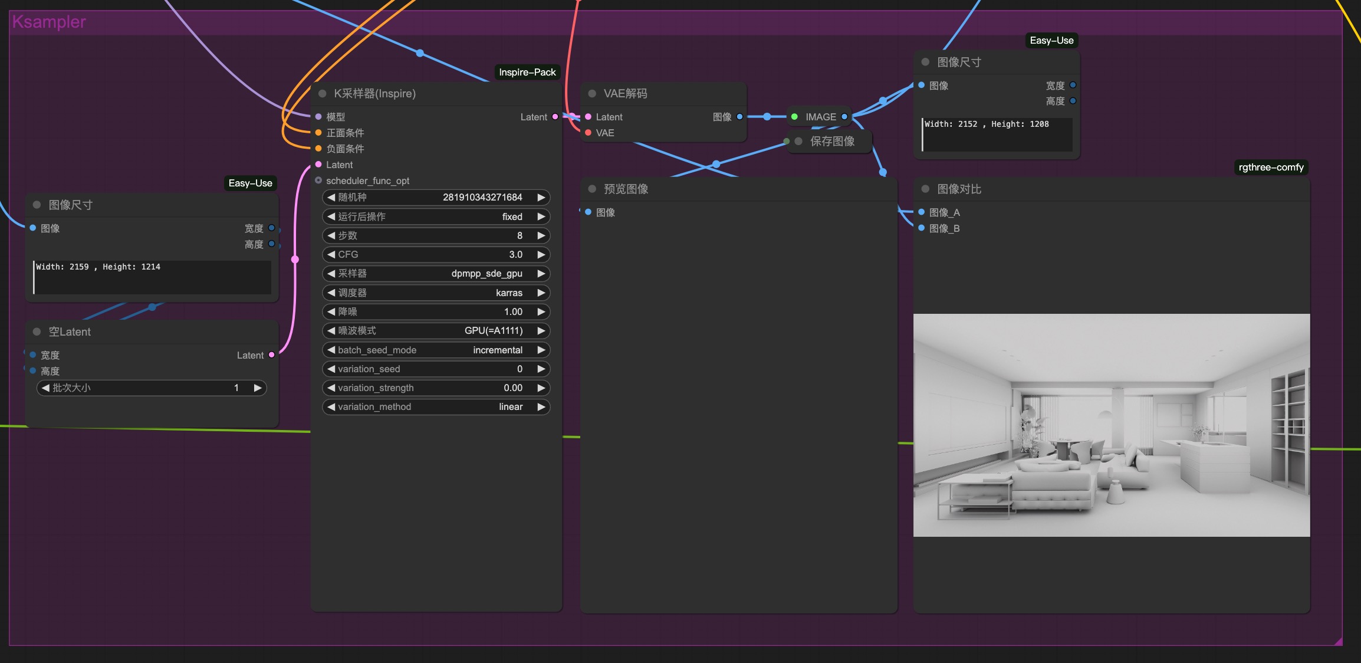Click the 降噪 1.00 slider field
Viewport: 1361px width, 663px height.
(x=436, y=312)
